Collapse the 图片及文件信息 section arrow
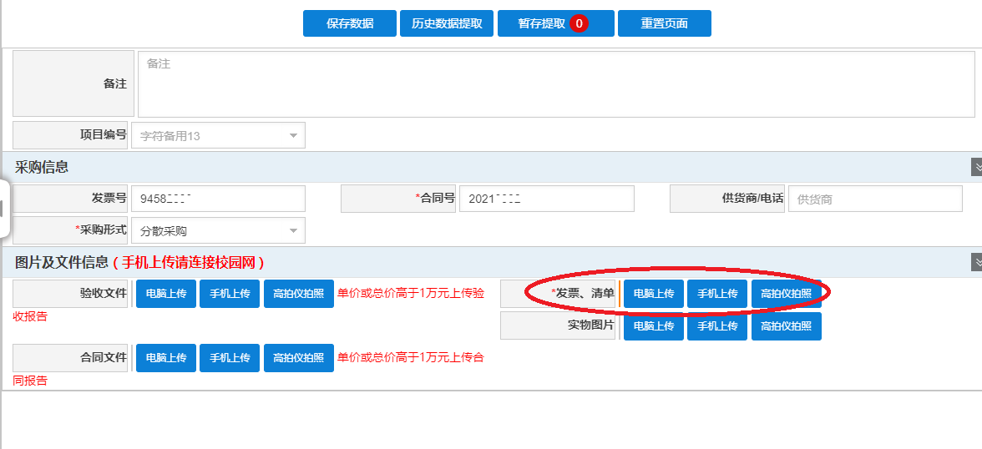982x449 pixels. [x=976, y=262]
